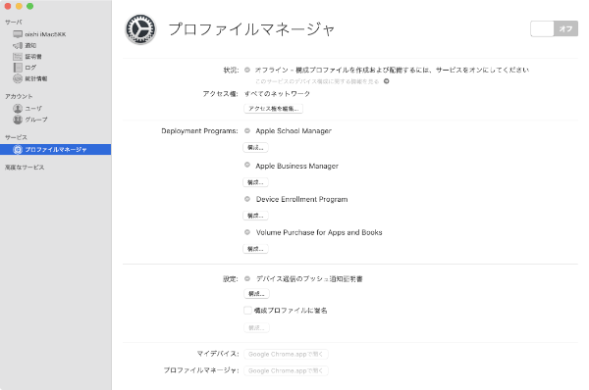Click the status dot beside Volume Purchase
The image size is (589, 390).
coord(247,232)
